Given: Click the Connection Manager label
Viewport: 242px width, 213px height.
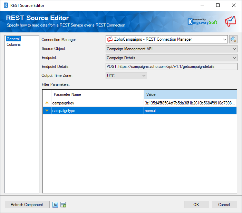Looking at the screenshot, I should coord(59,40).
